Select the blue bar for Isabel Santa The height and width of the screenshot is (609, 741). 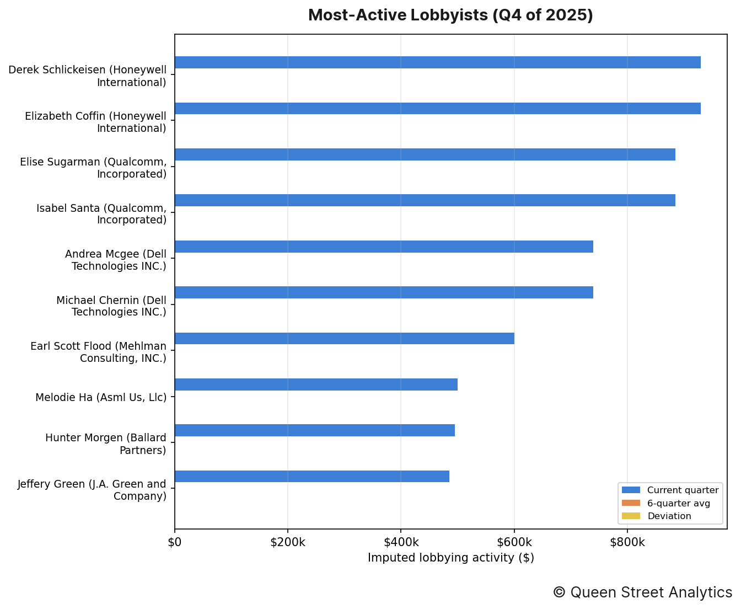[425, 200]
